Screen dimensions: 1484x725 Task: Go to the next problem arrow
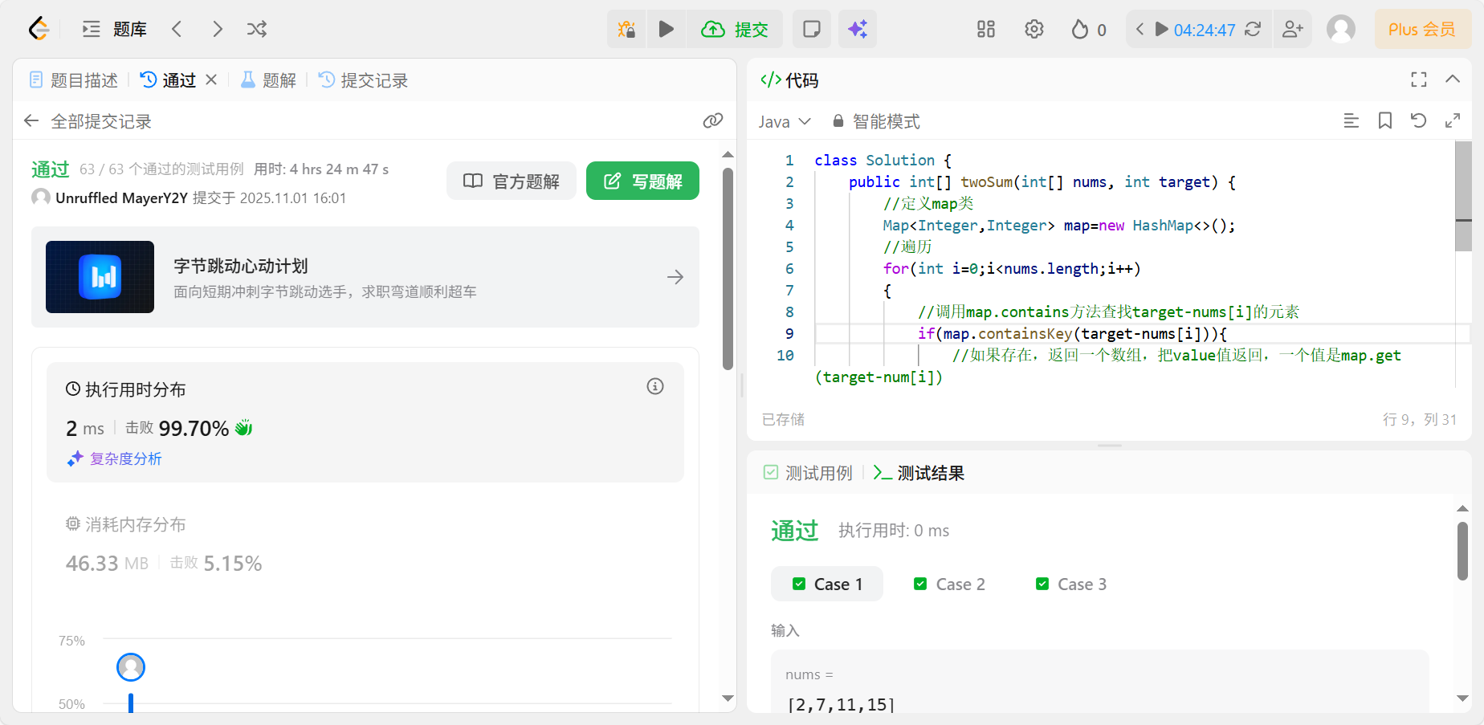(217, 30)
